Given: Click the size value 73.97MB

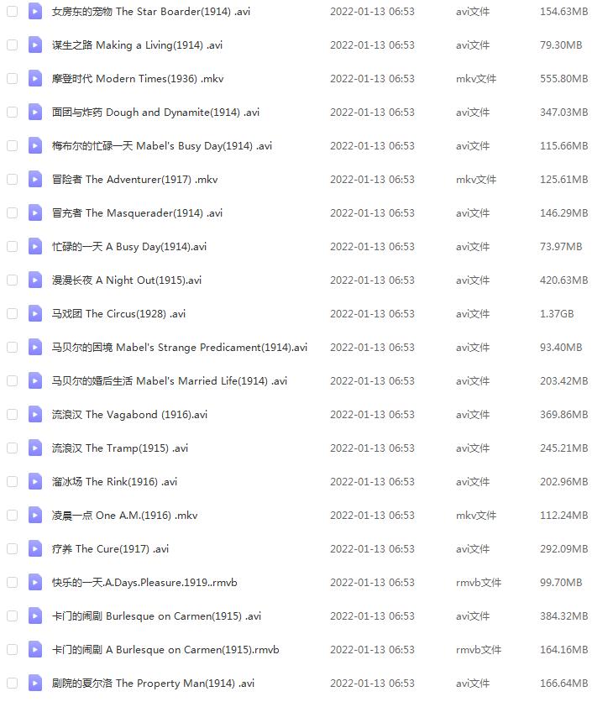Looking at the screenshot, I should [561, 247].
